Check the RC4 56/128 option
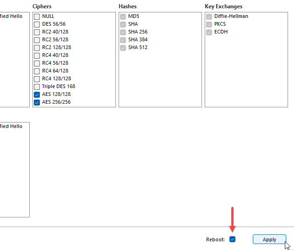This screenshot has height=250, width=294. (x=37, y=63)
